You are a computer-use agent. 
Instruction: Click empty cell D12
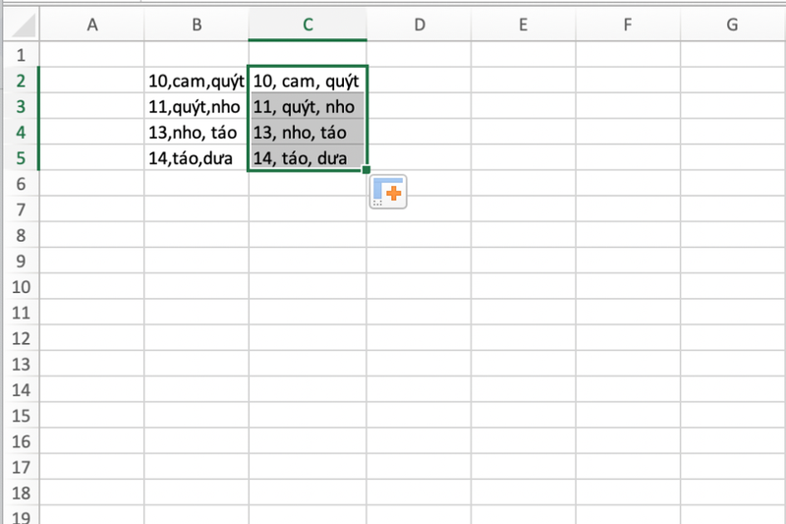[420, 338]
